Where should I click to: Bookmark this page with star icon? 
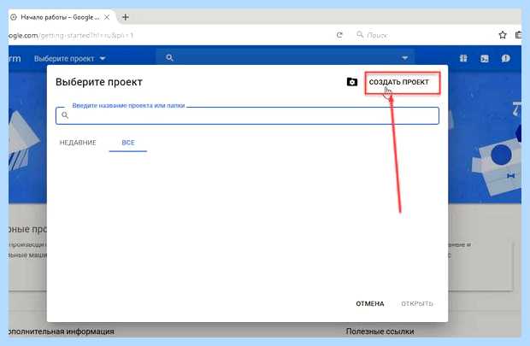click(x=503, y=35)
